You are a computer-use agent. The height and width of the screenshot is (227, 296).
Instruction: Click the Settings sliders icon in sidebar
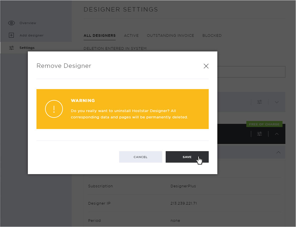[x=11, y=48]
